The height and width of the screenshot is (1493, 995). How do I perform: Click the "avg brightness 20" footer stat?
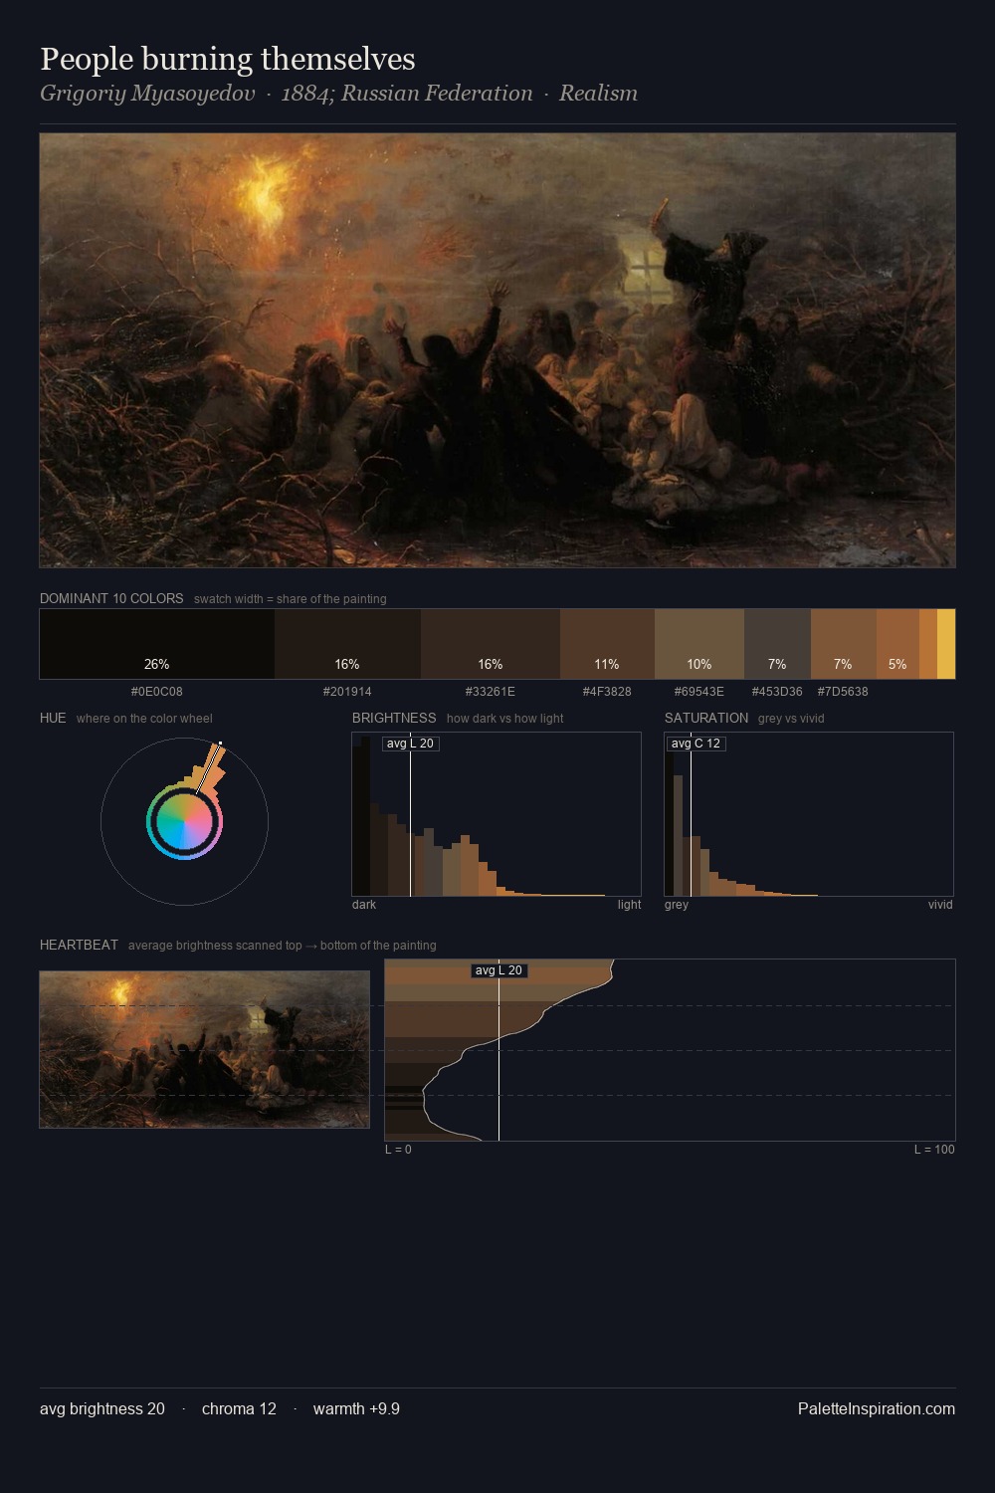[102, 1409]
